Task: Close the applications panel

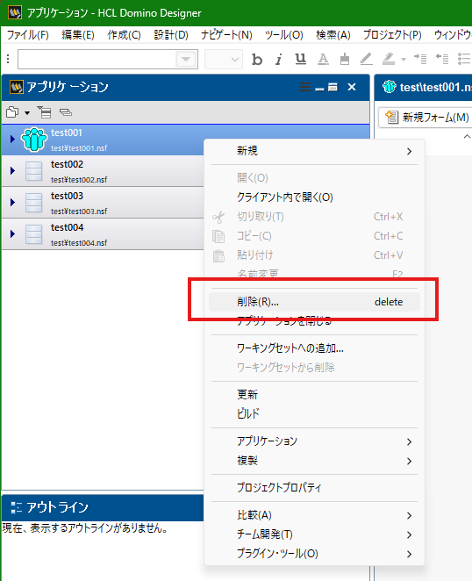Action: (x=352, y=87)
